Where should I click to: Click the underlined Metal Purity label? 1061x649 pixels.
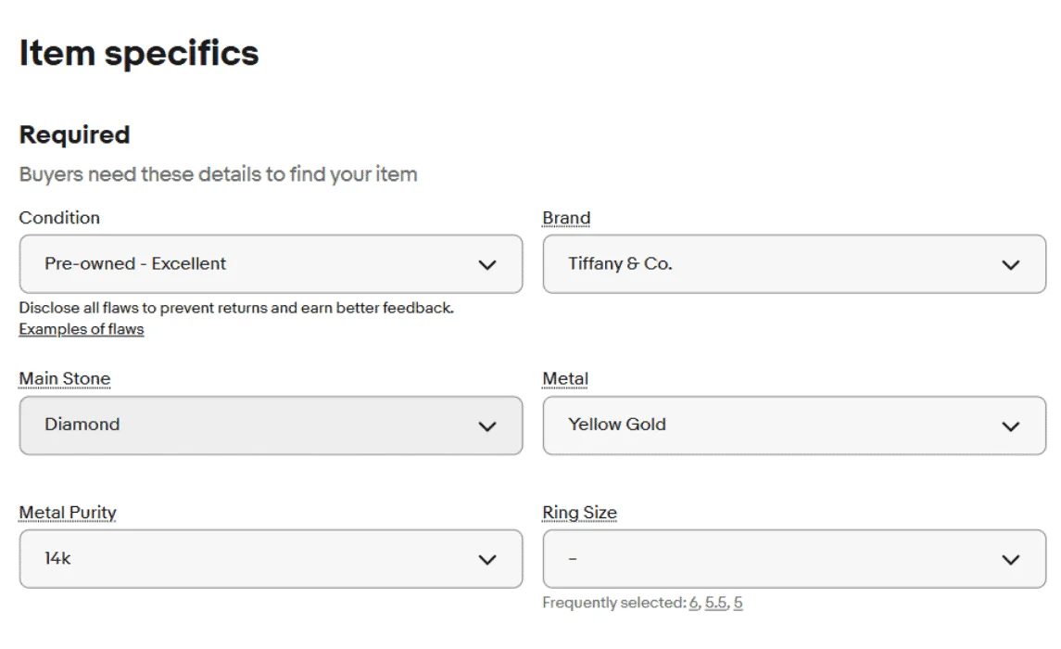tap(68, 513)
